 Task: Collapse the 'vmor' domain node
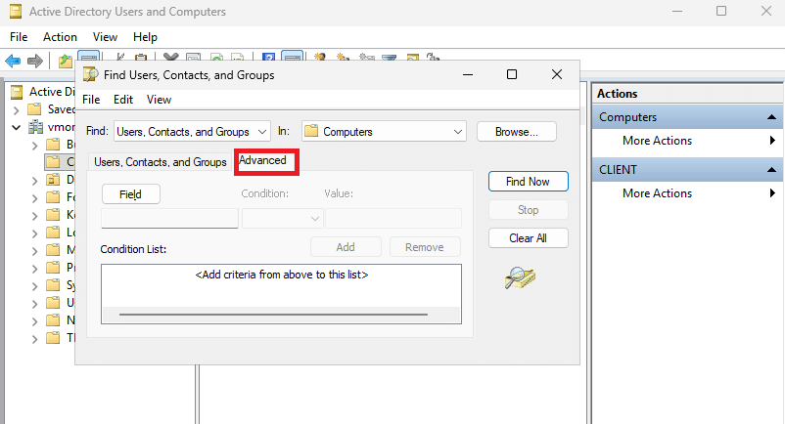[16, 127]
